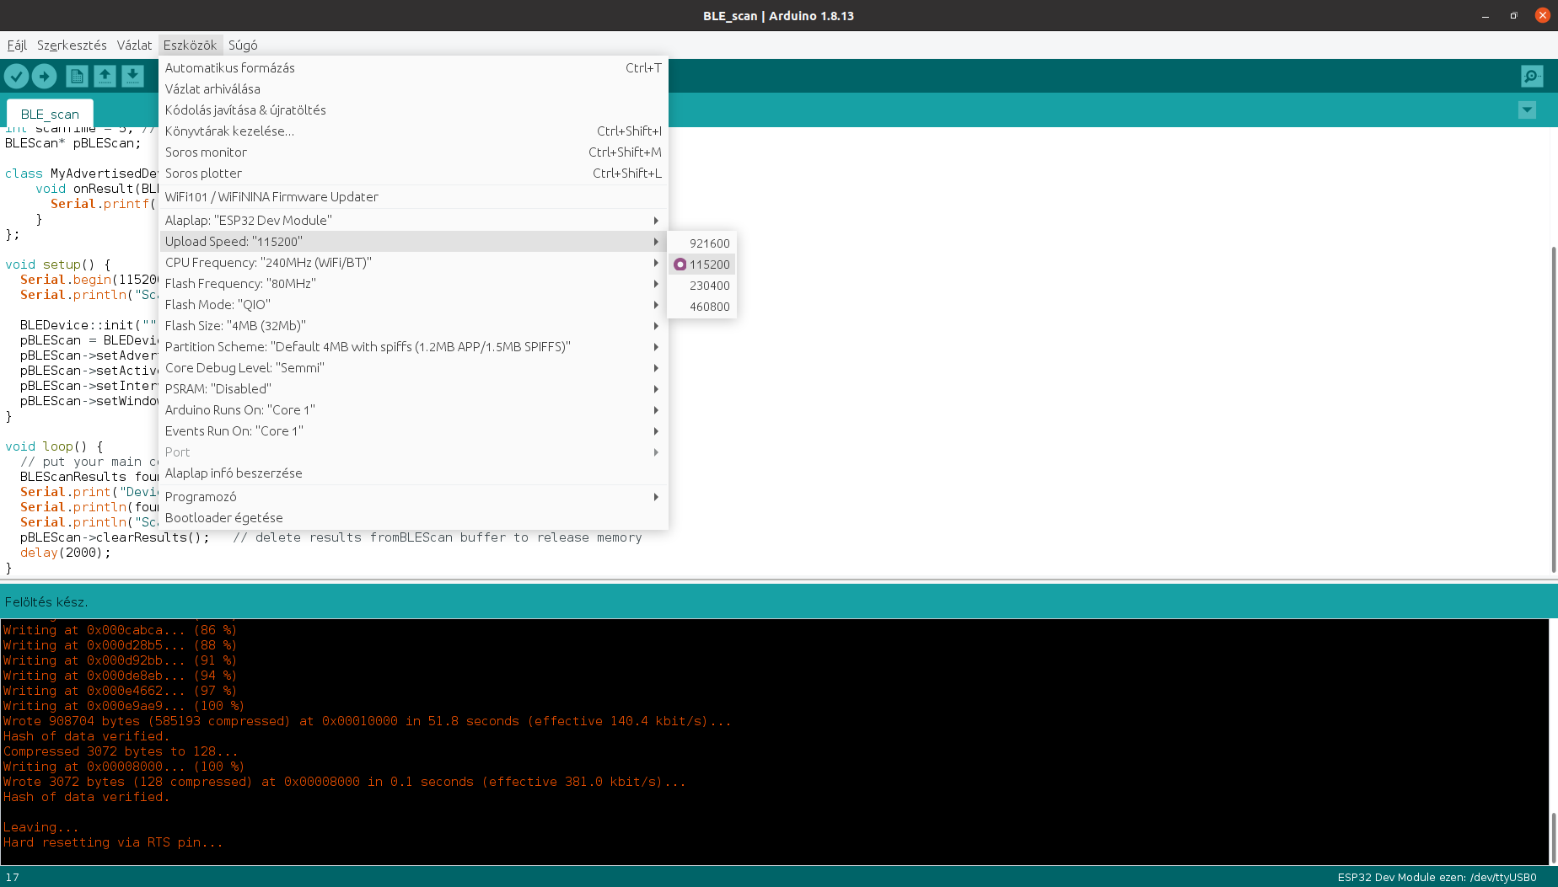This screenshot has height=887, width=1558.
Task: Click the console output vertical scrollbar
Action: pyautogui.click(x=1553, y=837)
